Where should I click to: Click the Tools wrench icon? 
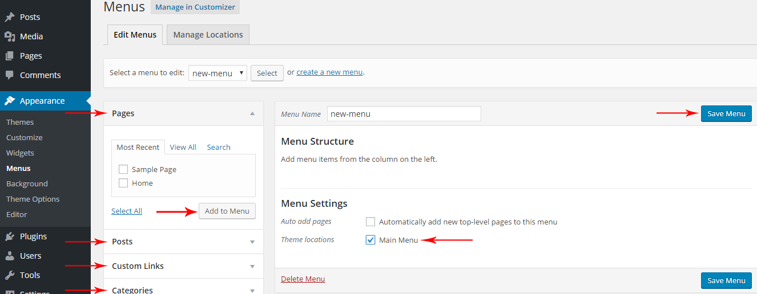pyautogui.click(x=10, y=275)
